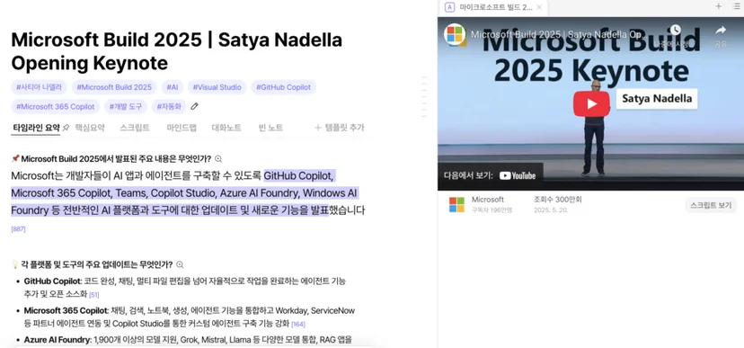The image size is (744, 348).
Task: Open timestamp link [164]
Action: point(298,325)
